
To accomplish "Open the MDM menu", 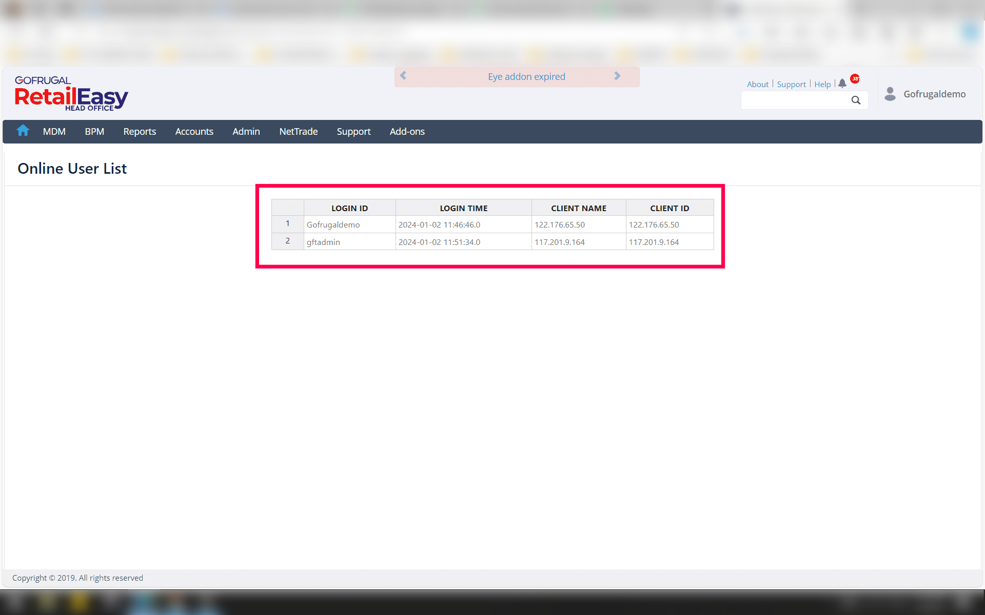I will 54,132.
